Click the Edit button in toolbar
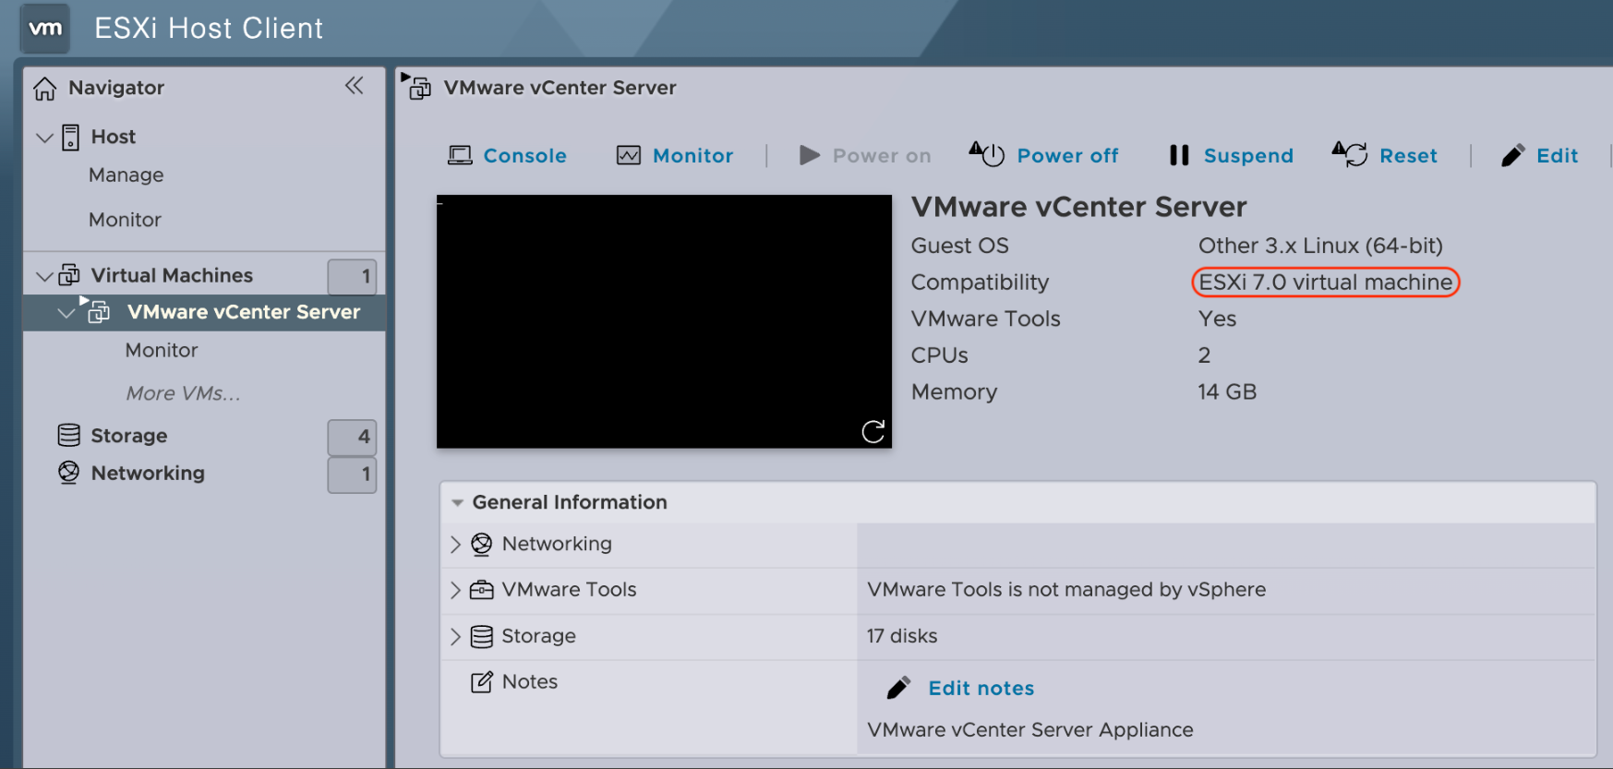This screenshot has height=769, width=1613. [x=1539, y=155]
